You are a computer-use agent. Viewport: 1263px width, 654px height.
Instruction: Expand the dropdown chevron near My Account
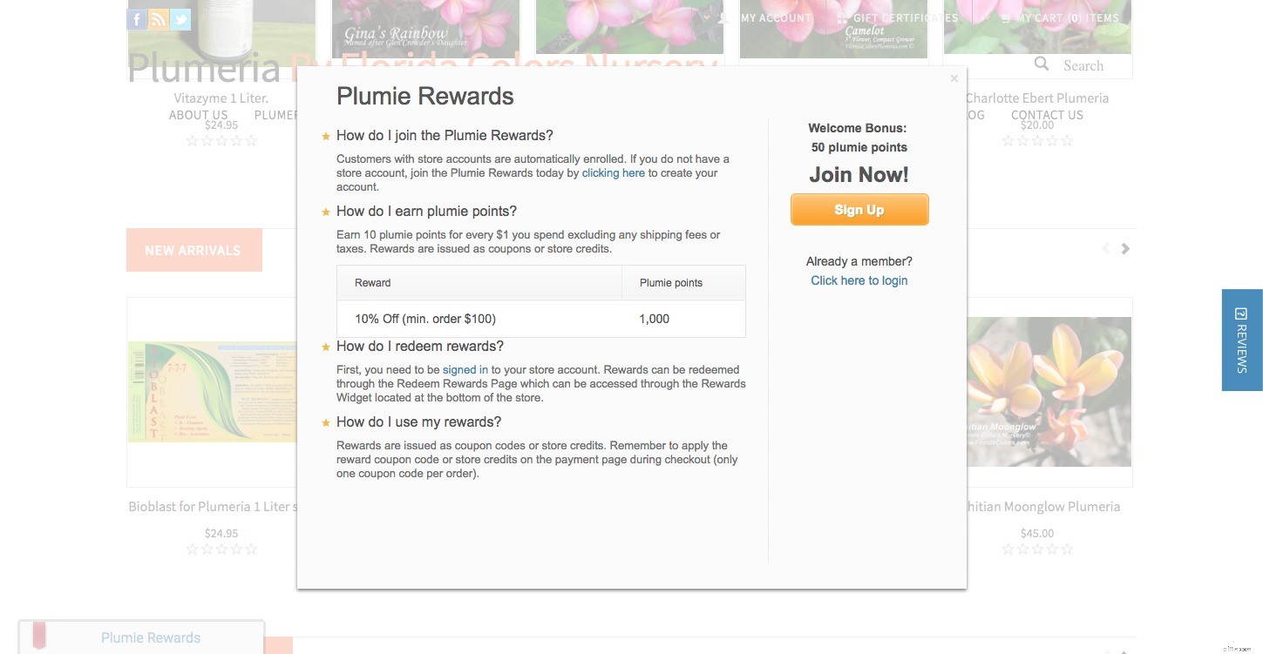707,17
